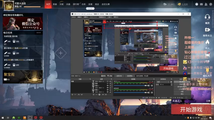Image resolution: width=214 pixels, height=120 pixels.
Task: Add a scene with OBS scenes plus button
Action: (72, 95)
